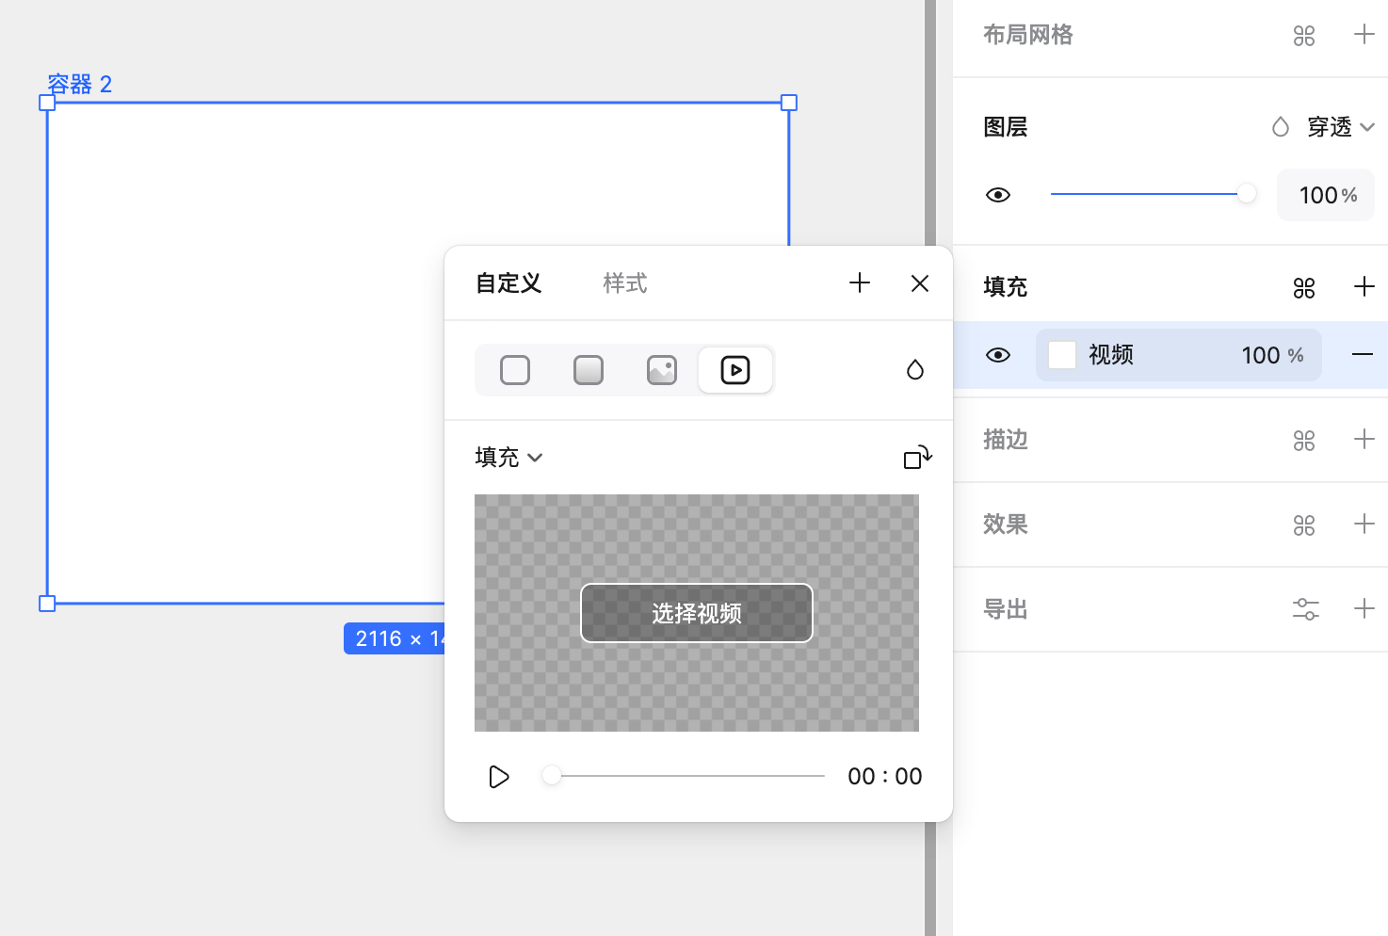This screenshot has height=936, width=1388.
Task: Expand the 填充 scale mode dropdown
Action: point(509,458)
